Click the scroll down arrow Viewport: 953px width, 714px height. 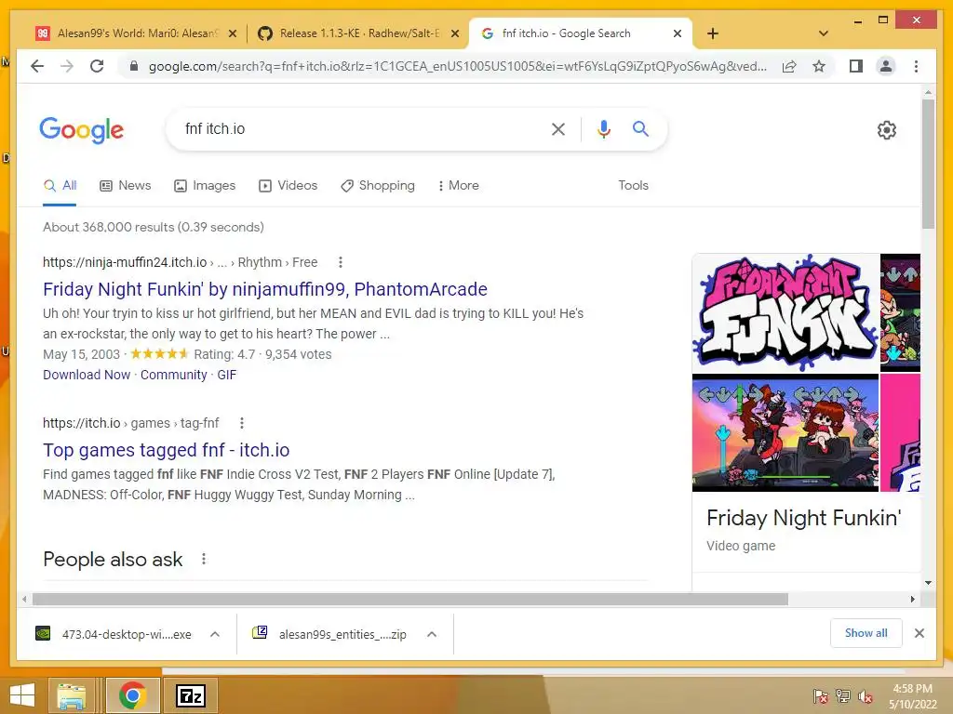[928, 583]
